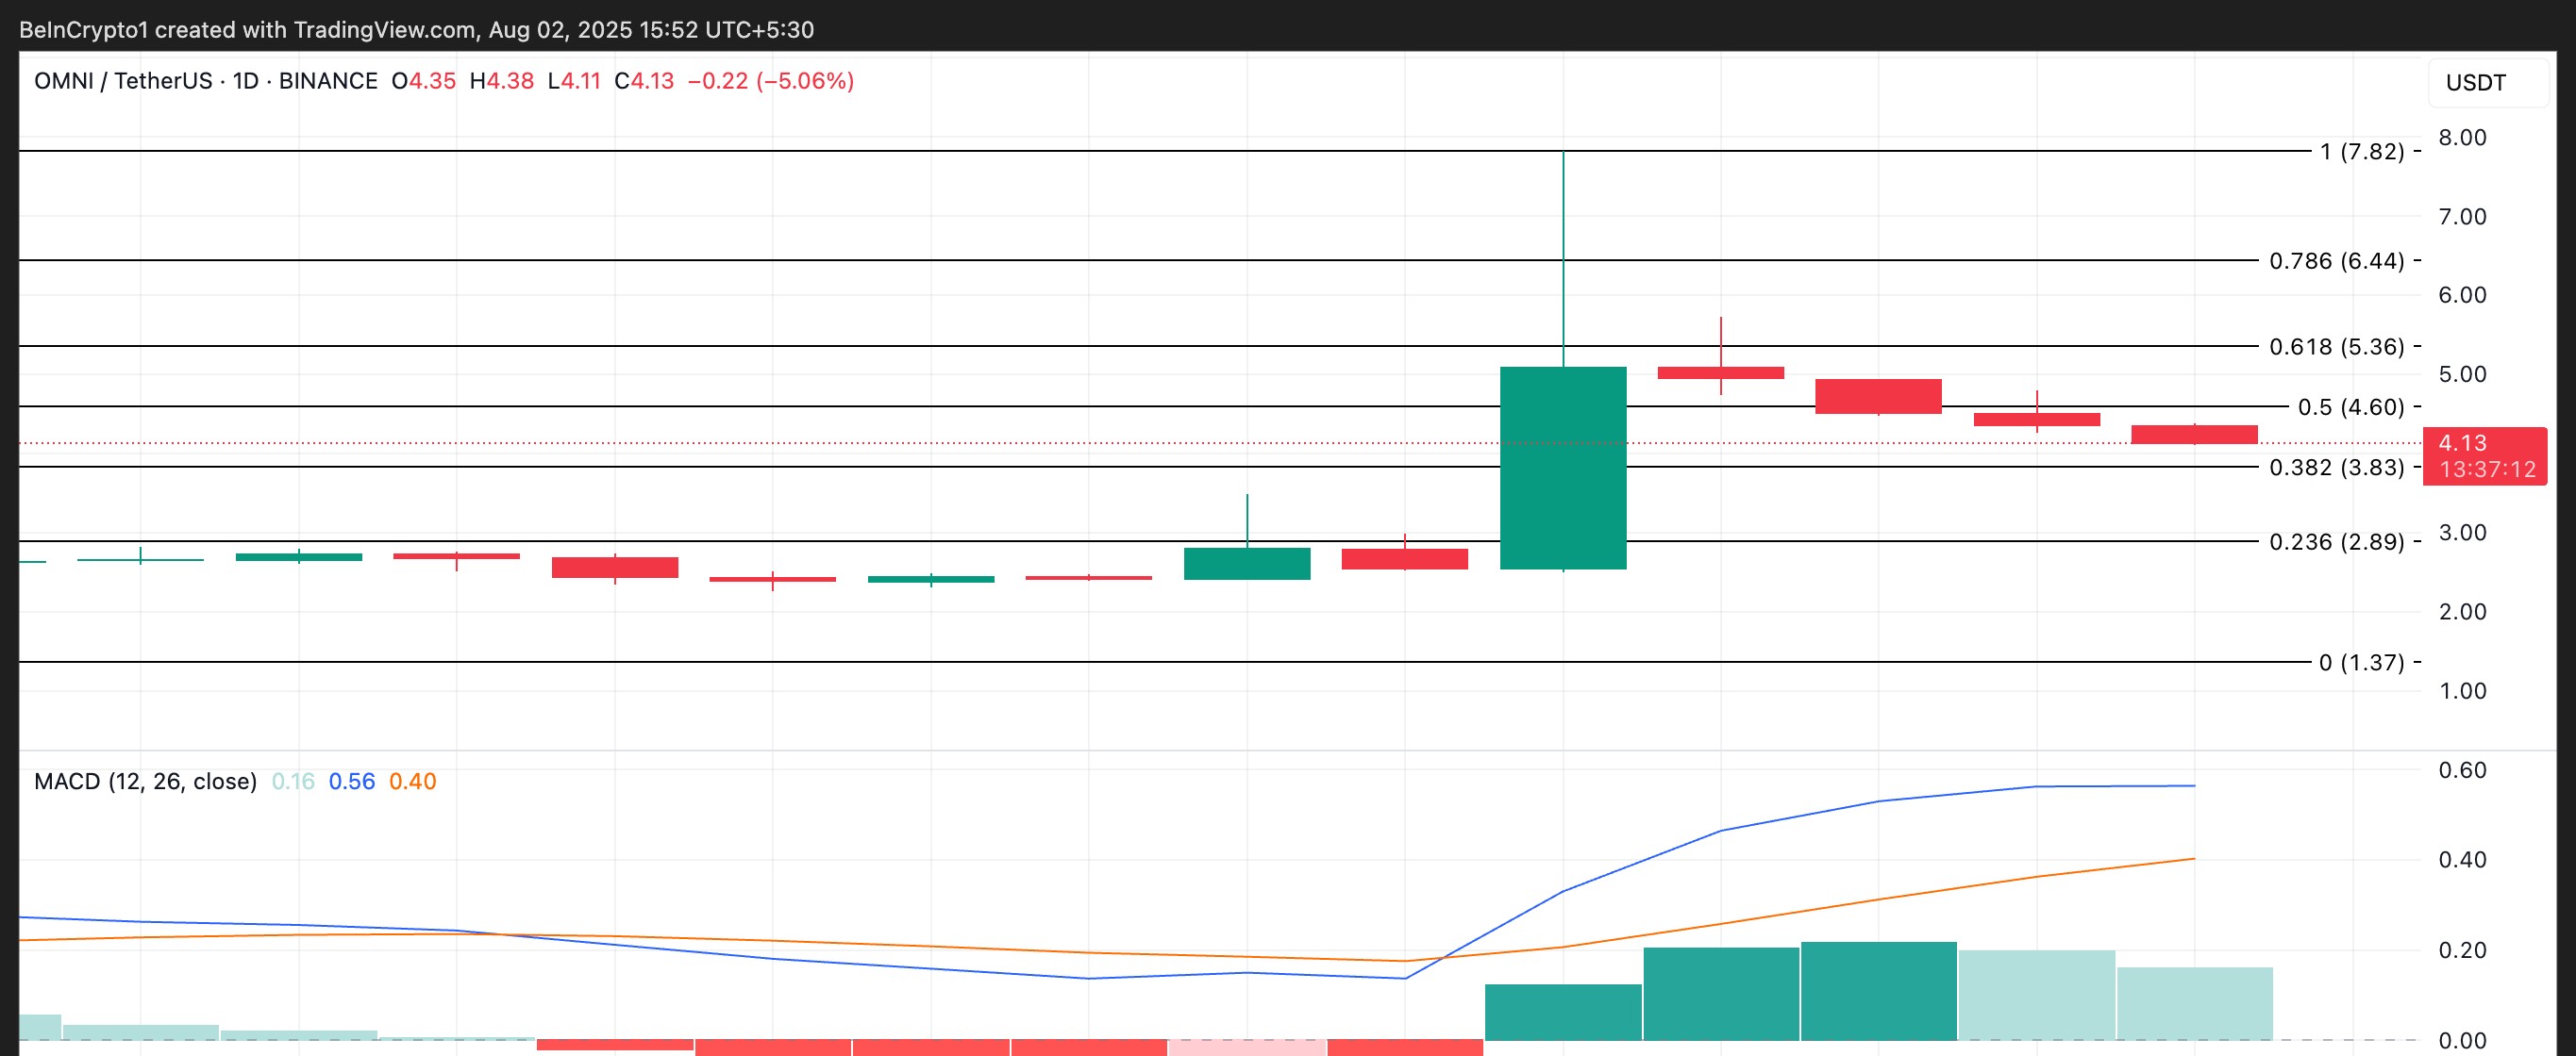This screenshot has width=2576, height=1056.
Task: Click the MACD (12, 26, close) indicator title
Action: pos(145,782)
